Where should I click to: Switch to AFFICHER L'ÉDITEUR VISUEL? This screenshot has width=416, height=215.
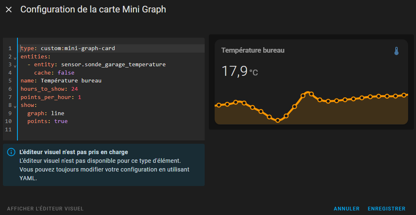pyautogui.click(x=45, y=209)
